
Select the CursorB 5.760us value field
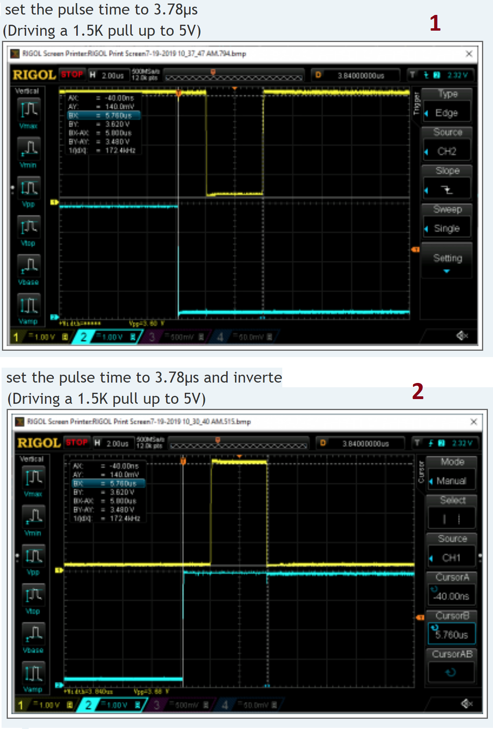point(451,634)
